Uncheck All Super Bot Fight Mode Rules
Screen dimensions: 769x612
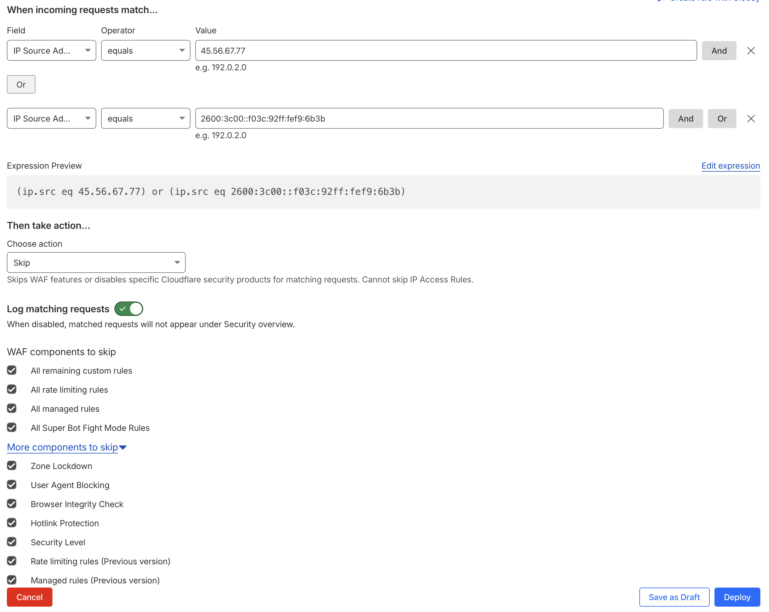(12, 427)
